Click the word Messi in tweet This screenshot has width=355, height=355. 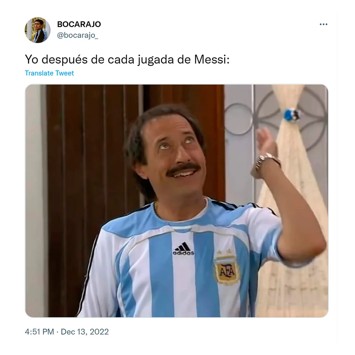pos(212,59)
